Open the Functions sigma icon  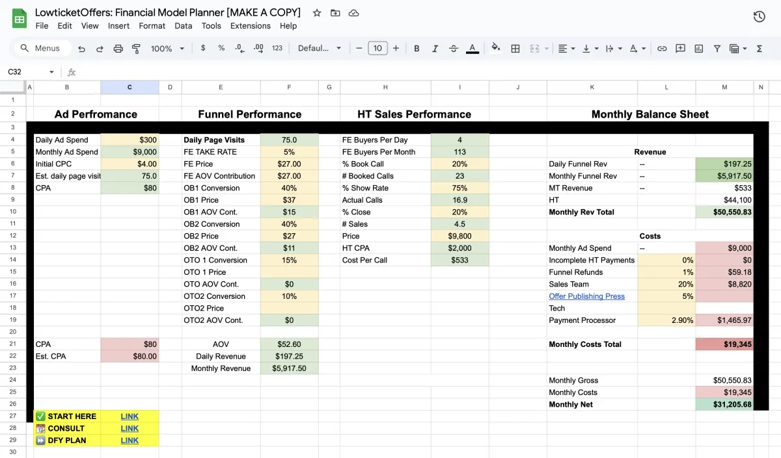point(759,48)
